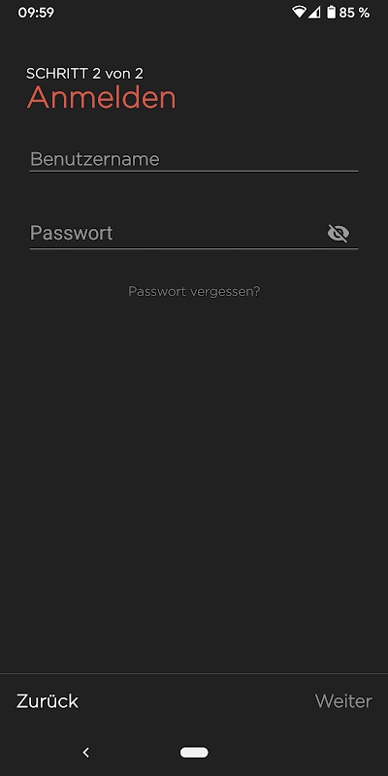Tap the divider line above Zurück
This screenshot has width=388, height=776.
(x=194, y=673)
